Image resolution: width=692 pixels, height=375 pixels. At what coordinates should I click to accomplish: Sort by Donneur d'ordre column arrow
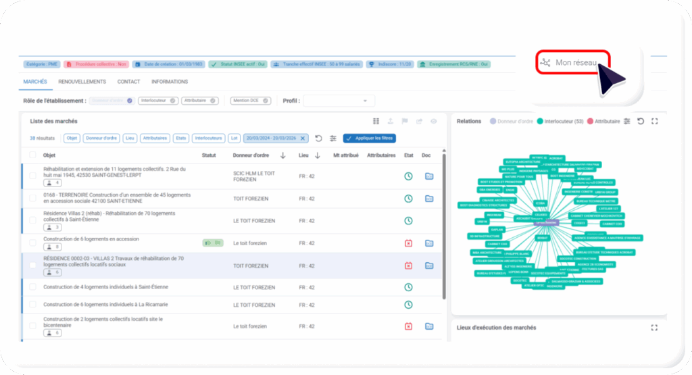283,155
